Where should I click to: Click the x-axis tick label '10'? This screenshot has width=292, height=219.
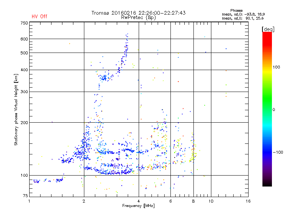pos(211,201)
